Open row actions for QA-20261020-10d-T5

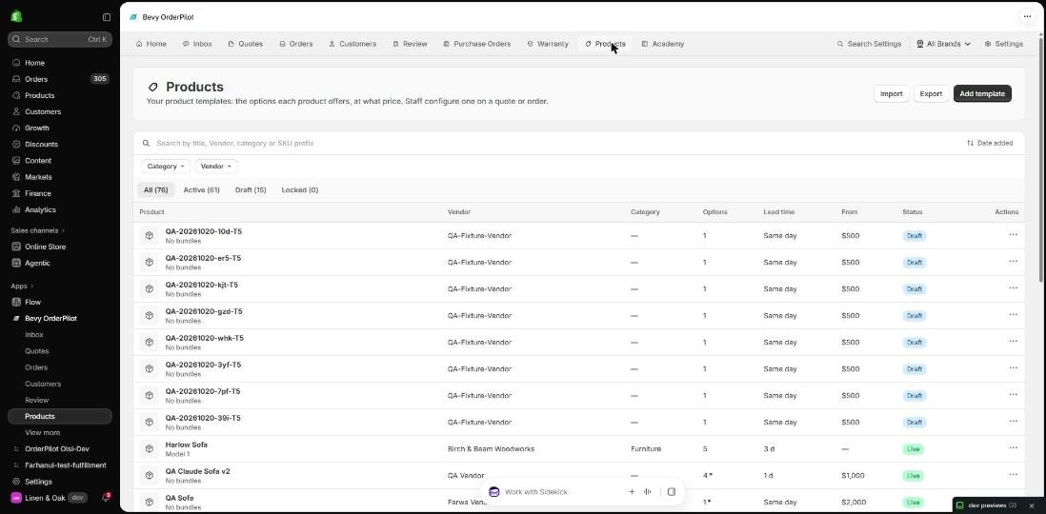(x=1013, y=235)
